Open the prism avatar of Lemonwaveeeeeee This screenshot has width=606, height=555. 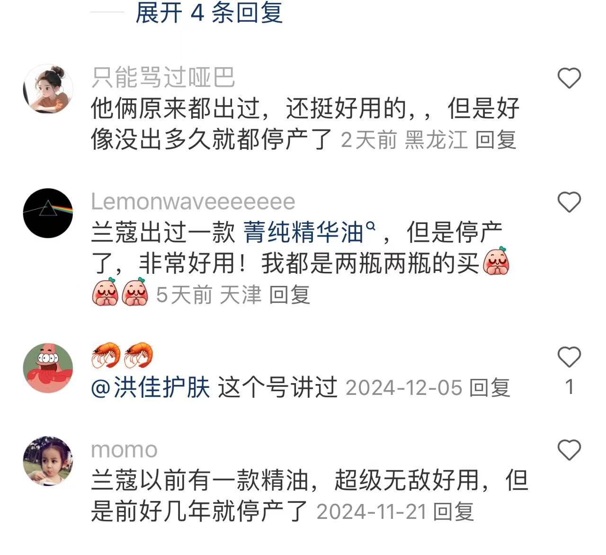pyautogui.click(x=48, y=213)
